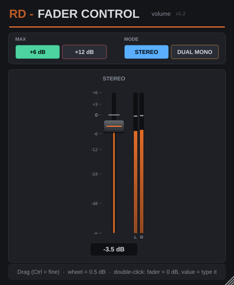Image resolution: width=234 pixels, height=285 pixels.
Task: Click the -48 scale label
Action: pyautogui.click(x=94, y=204)
